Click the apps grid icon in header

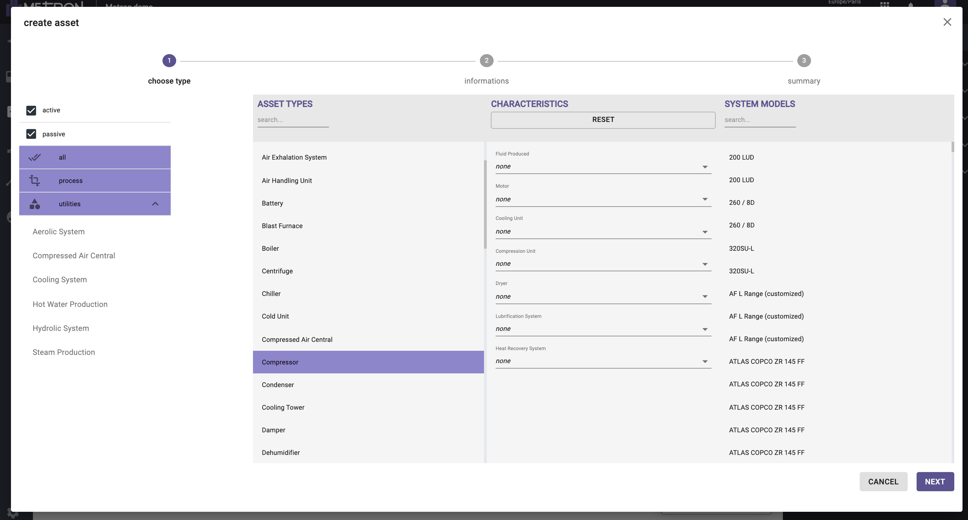pyautogui.click(x=884, y=4)
